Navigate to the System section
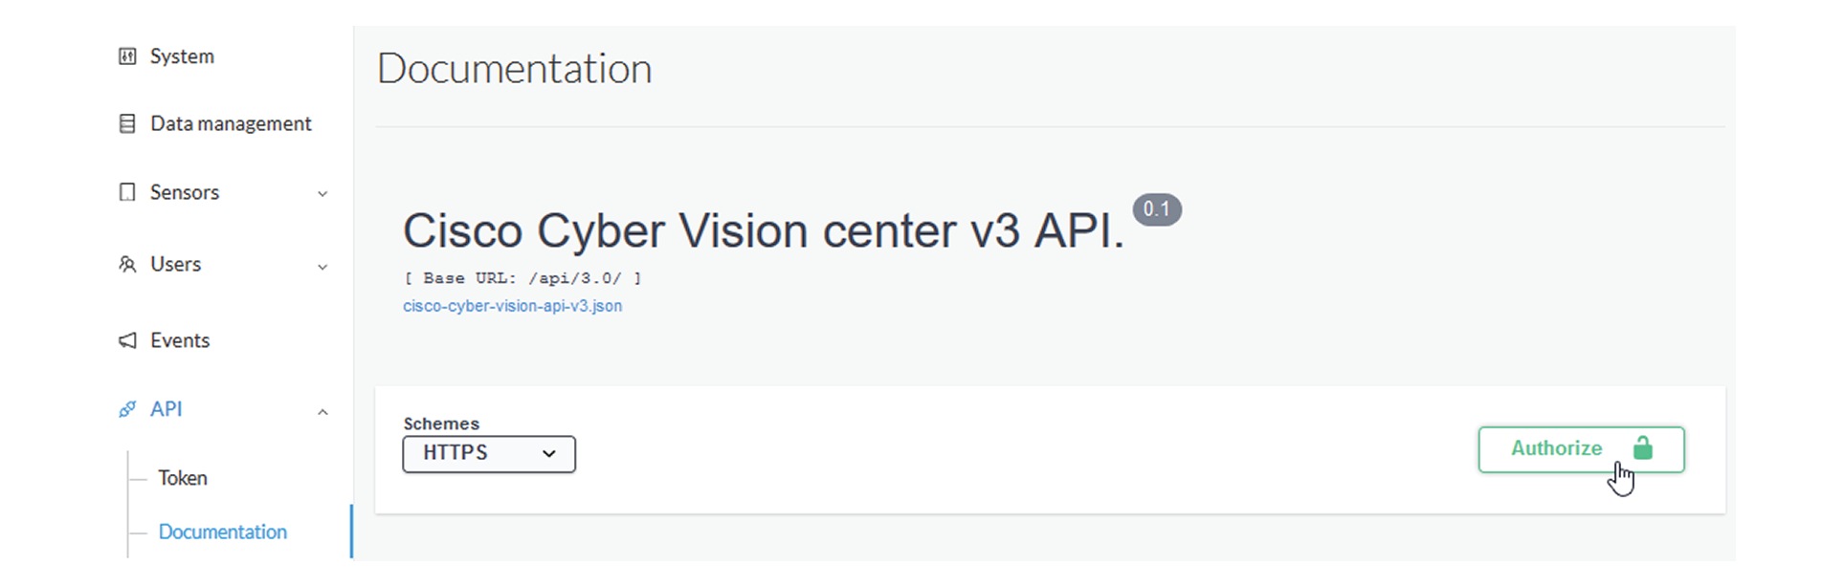 (181, 55)
